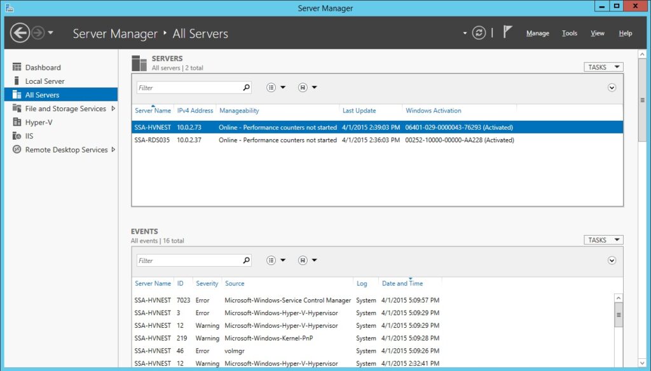Open the TASKS dropdown for Servers
The image size is (651, 371).
[602, 67]
